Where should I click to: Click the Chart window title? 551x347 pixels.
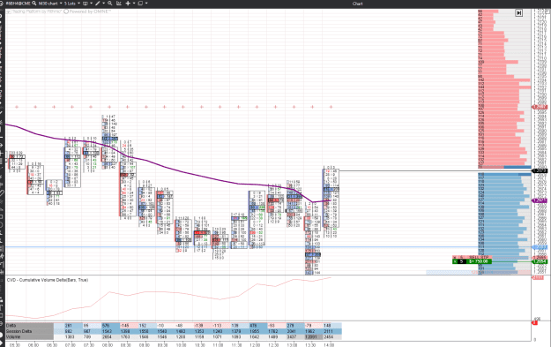click(357, 4)
